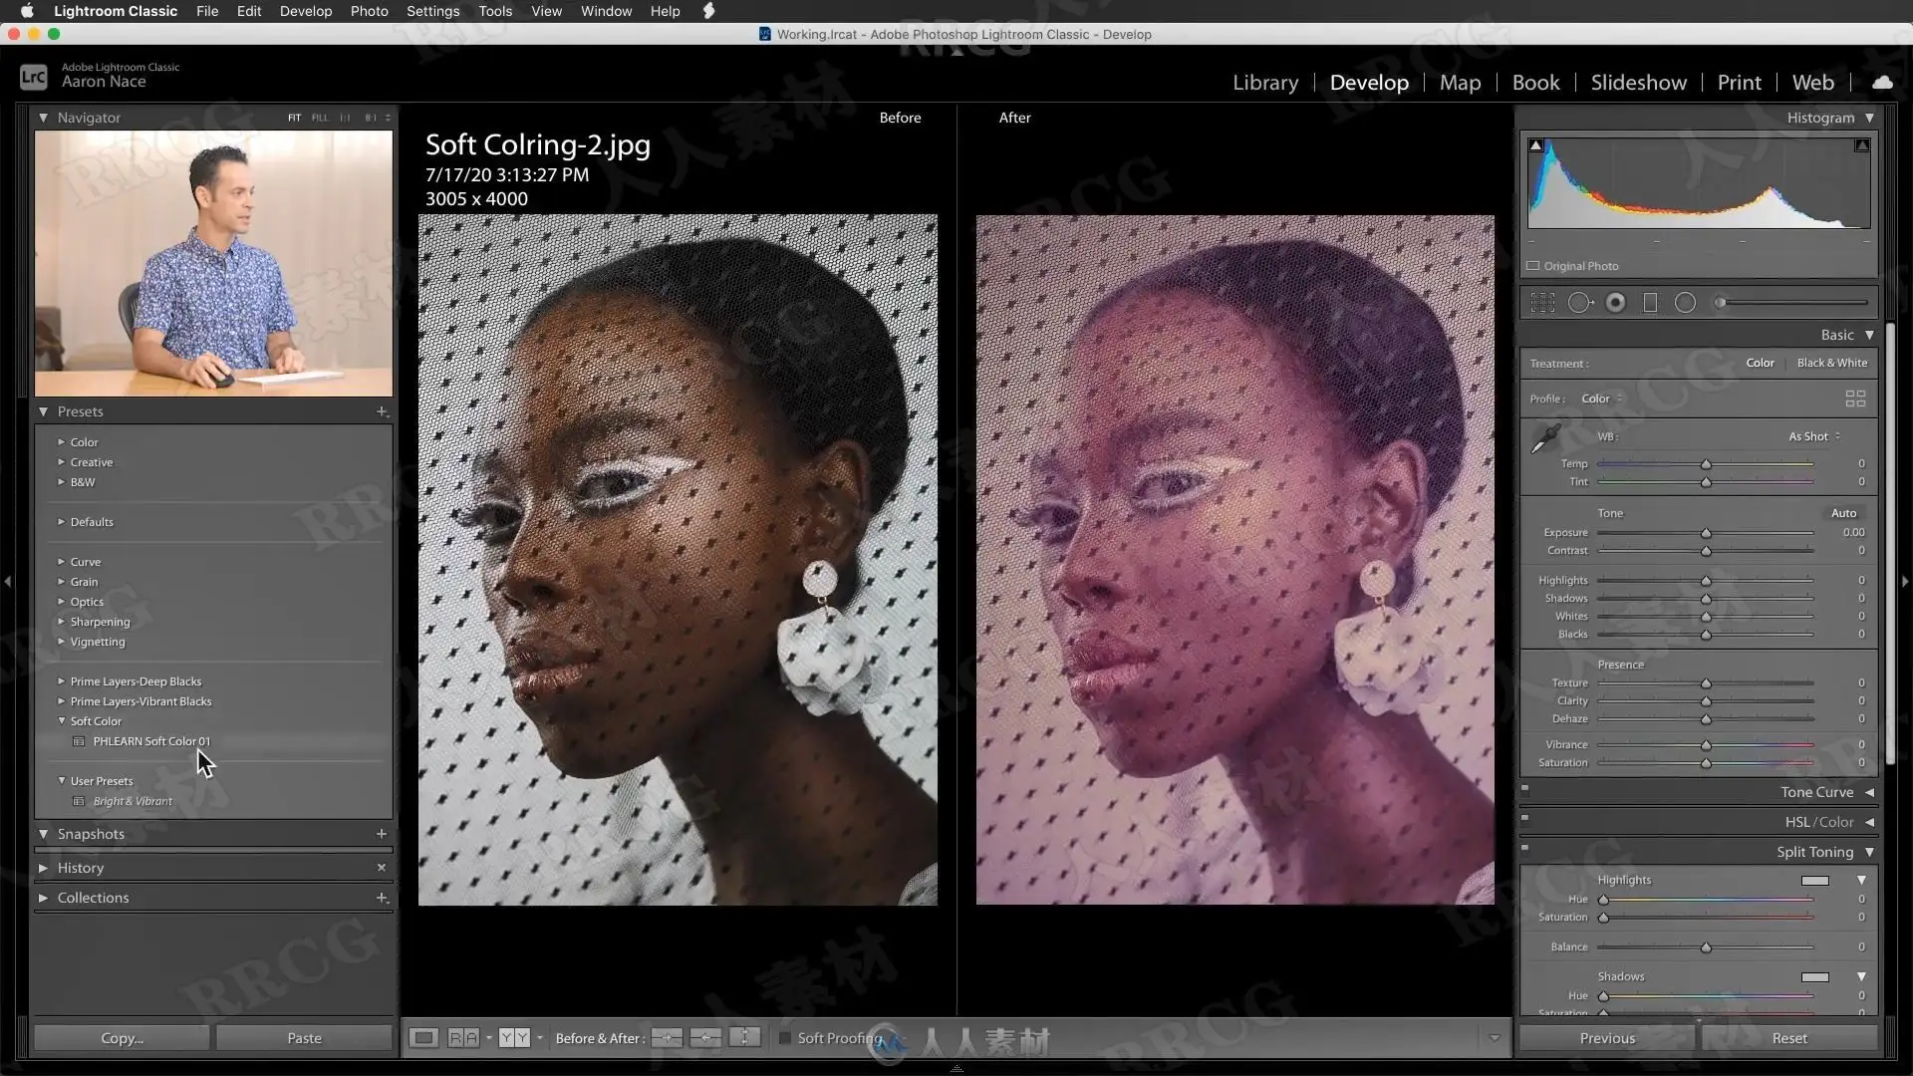Create a new snapshot with plus icon
1913x1076 pixels.
coord(381,834)
